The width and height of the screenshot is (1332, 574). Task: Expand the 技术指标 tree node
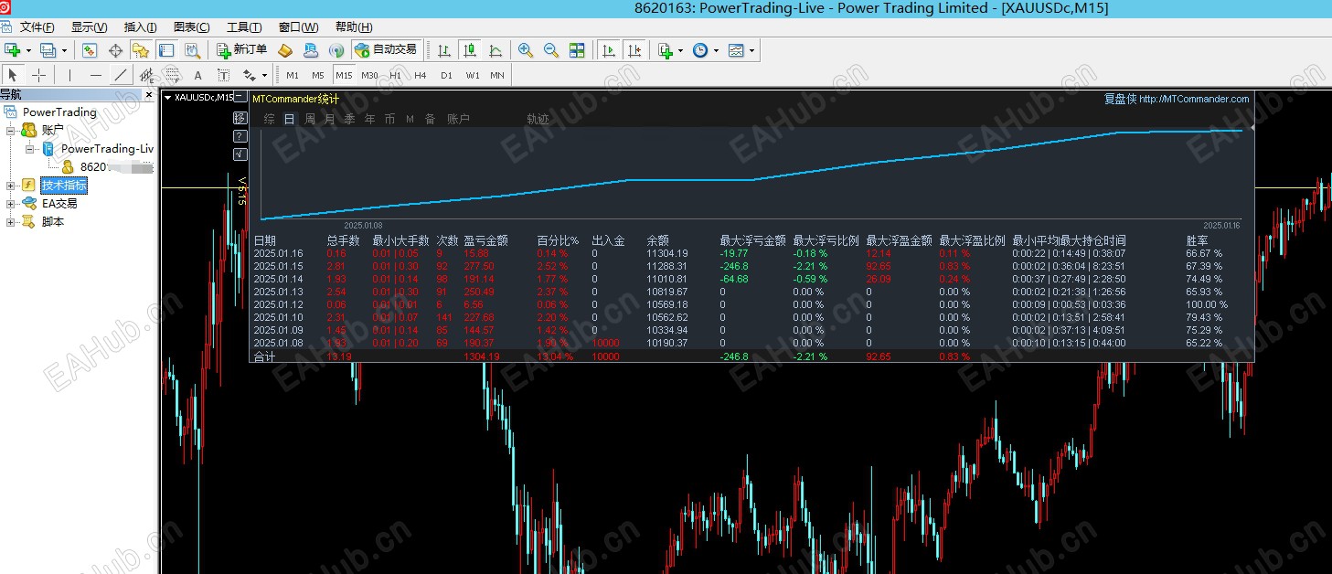click(11, 186)
